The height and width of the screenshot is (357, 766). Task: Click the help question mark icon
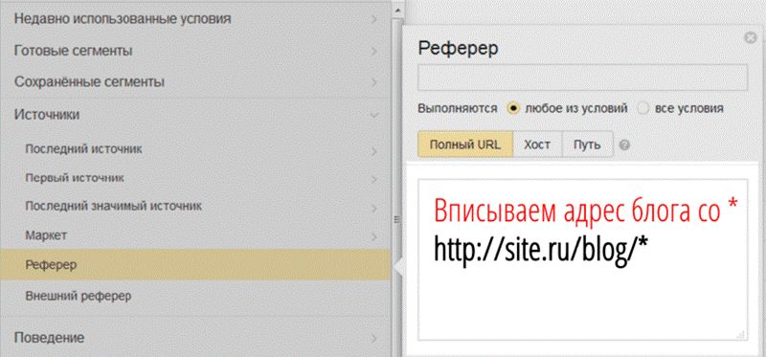point(624,145)
